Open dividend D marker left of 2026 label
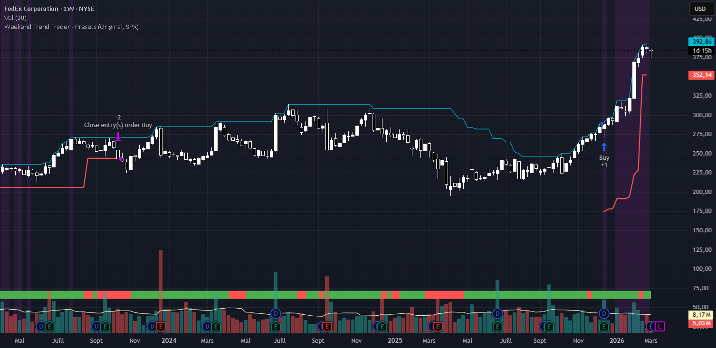Image resolution: width=716 pixels, height=348 pixels. click(604, 313)
